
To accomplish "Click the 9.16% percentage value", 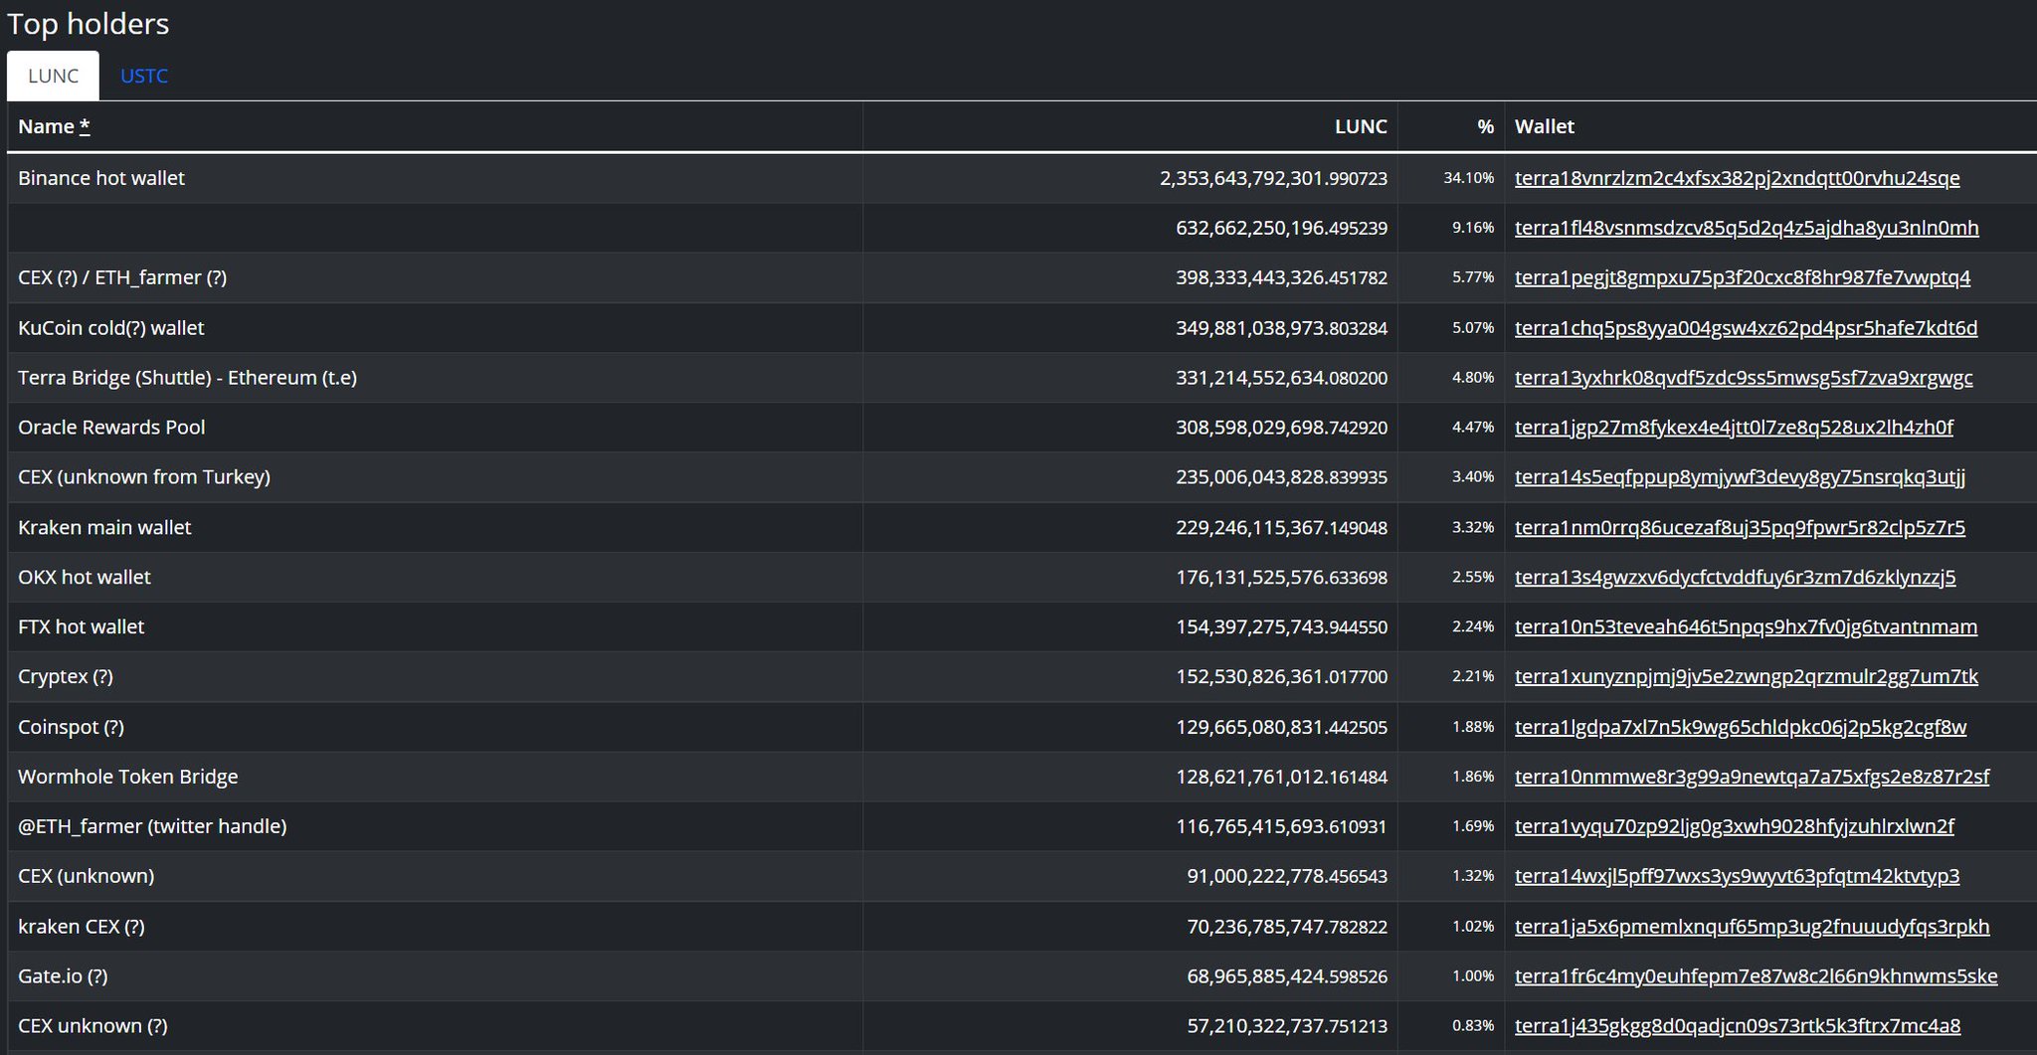I will (x=1473, y=228).
